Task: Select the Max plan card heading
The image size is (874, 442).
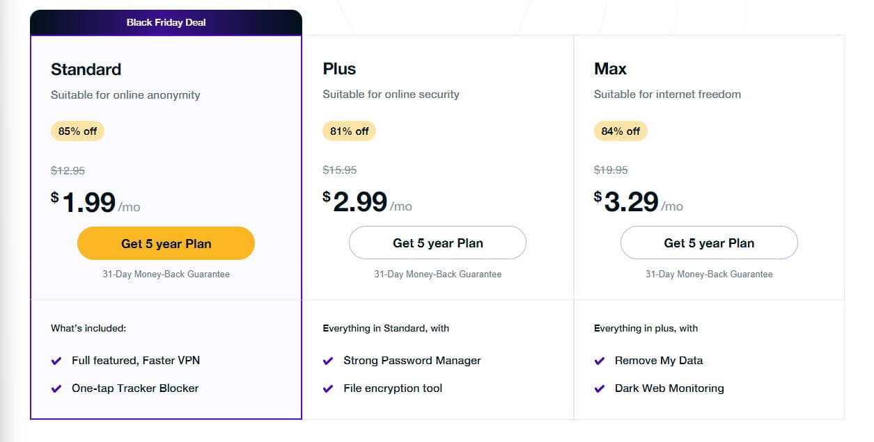Action: click(611, 68)
